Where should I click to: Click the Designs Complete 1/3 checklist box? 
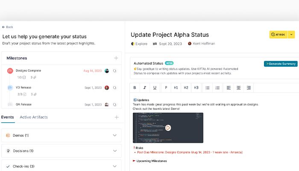tap(24, 77)
